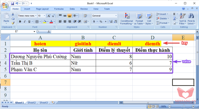
Task: Open Conditional Formatting in Styles group
Action: [x=126, y=19]
